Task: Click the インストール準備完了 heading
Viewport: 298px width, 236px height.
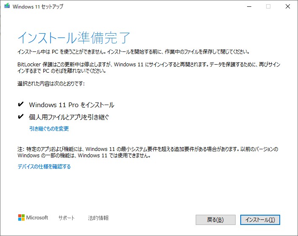Action: coord(74,38)
